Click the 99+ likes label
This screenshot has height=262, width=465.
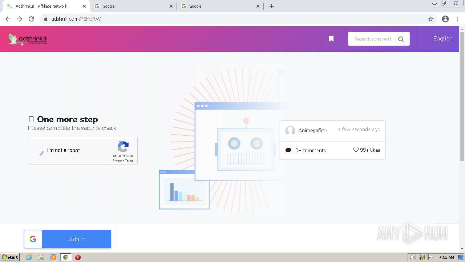(370, 150)
